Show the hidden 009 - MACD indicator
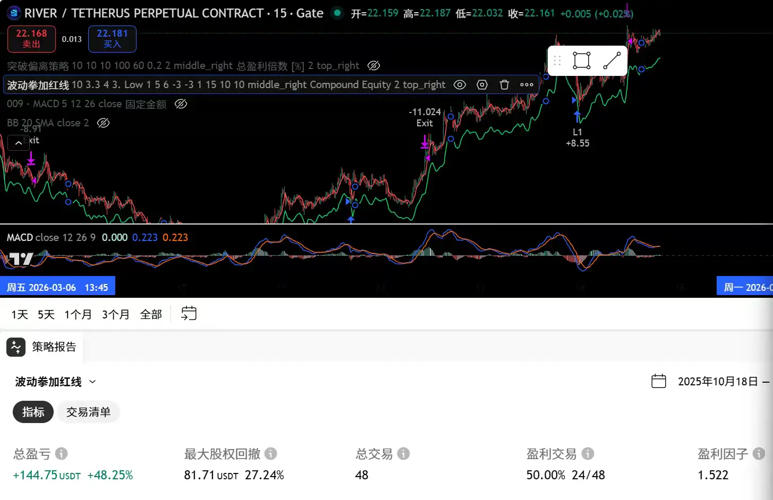The image size is (773, 500). pos(181,104)
